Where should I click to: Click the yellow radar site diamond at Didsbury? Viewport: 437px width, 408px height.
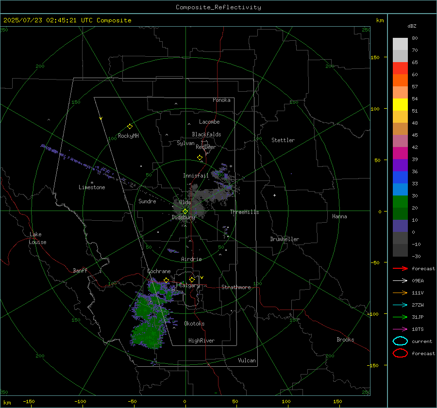click(185, 212)
